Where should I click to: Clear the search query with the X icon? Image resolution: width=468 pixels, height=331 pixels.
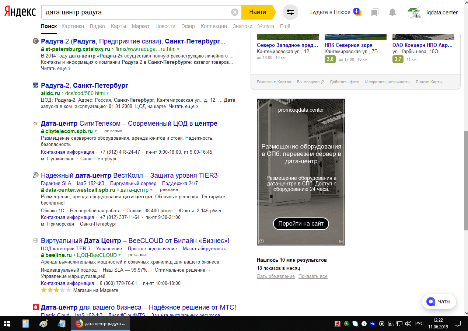pos(235,12)
